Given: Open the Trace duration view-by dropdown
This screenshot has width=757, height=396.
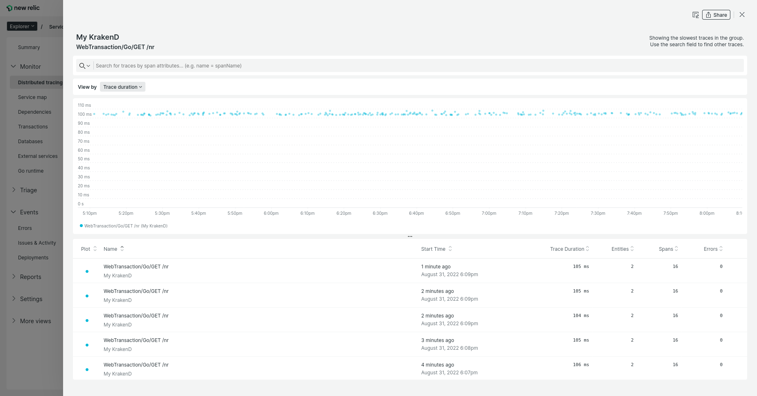Looking at the screenshot, I should click(122, 87).
